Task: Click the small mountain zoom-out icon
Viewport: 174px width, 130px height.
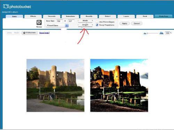Action: [x=145, y=33]
